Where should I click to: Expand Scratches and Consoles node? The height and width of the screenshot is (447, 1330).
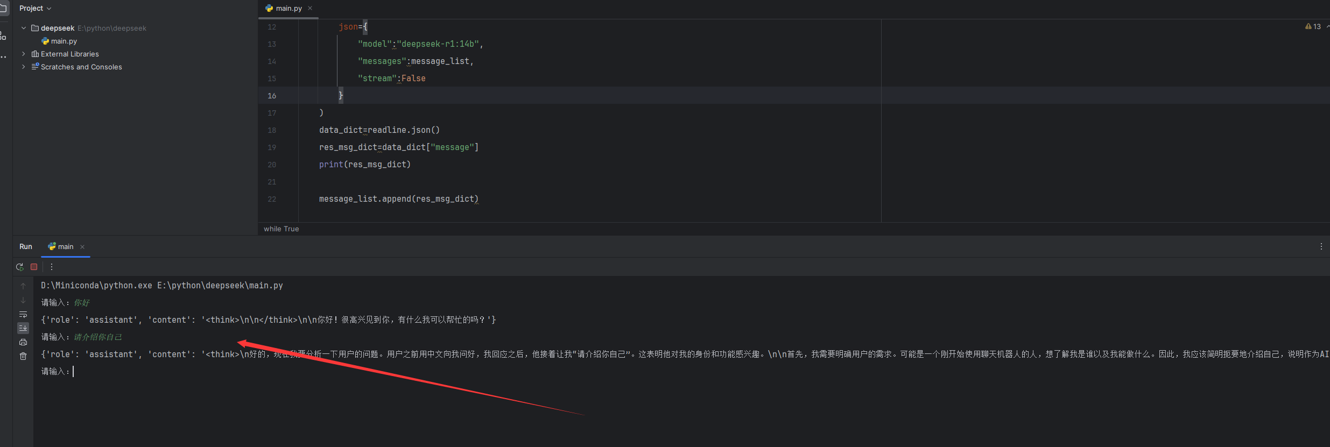[x=24, y=67]
